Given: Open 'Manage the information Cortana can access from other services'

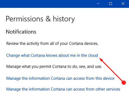Looking at the screenshot, I should (63, 89).
